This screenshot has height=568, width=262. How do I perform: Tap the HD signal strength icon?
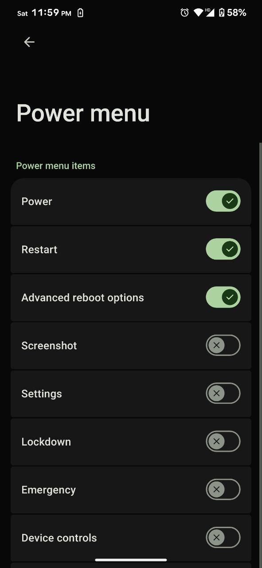[x=210, y=12]
